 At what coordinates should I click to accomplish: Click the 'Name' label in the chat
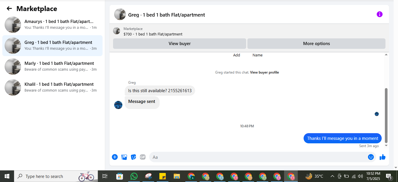tap(258, 55)
